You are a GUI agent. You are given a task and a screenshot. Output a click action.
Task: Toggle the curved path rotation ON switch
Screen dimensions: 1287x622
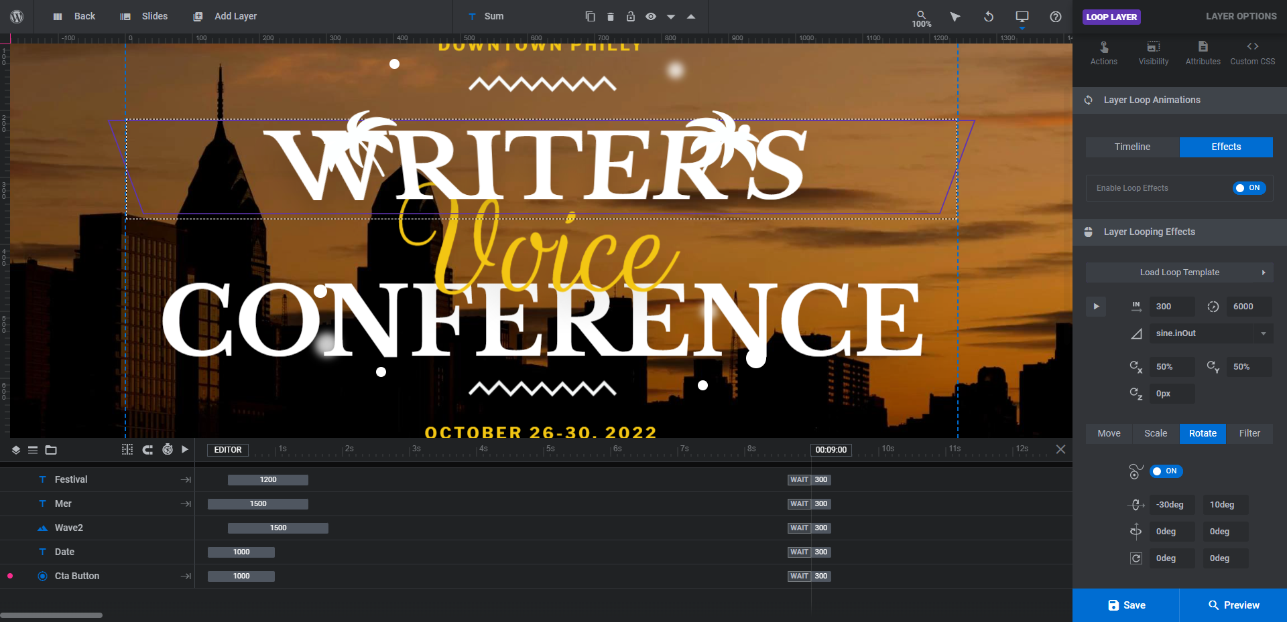pyautogui.click(x=1166, y=471)
